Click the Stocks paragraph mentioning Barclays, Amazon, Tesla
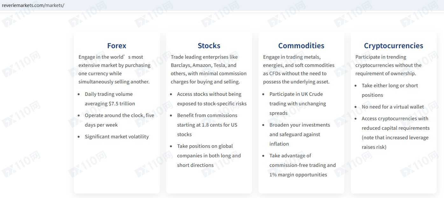 [208, 69]
